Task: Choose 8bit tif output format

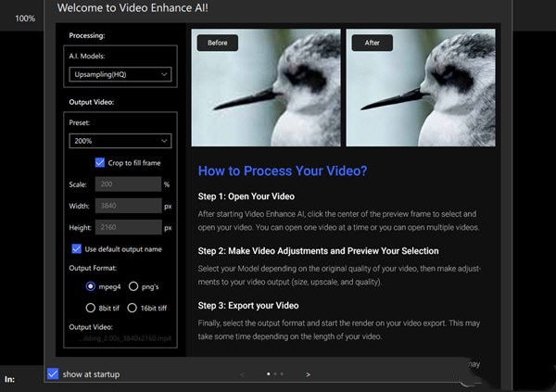Action: (91, 308)
